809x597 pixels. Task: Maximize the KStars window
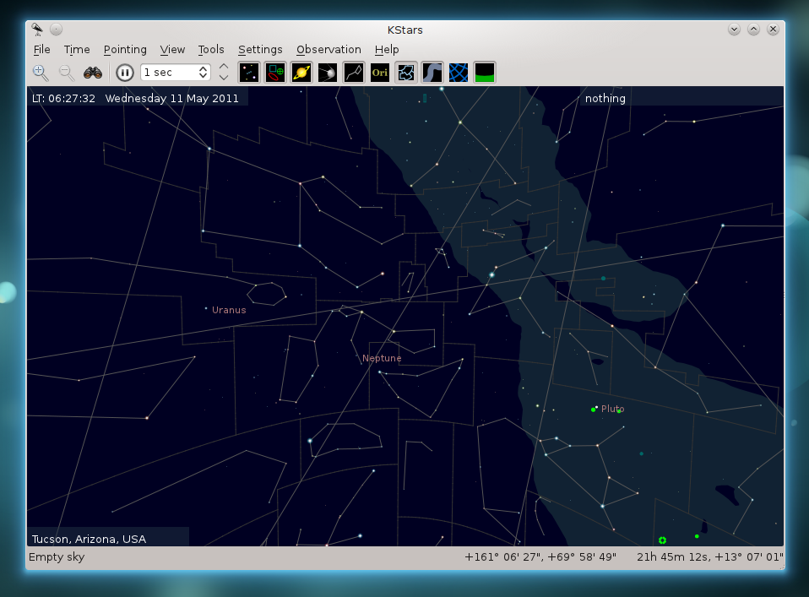click(753, 30)
